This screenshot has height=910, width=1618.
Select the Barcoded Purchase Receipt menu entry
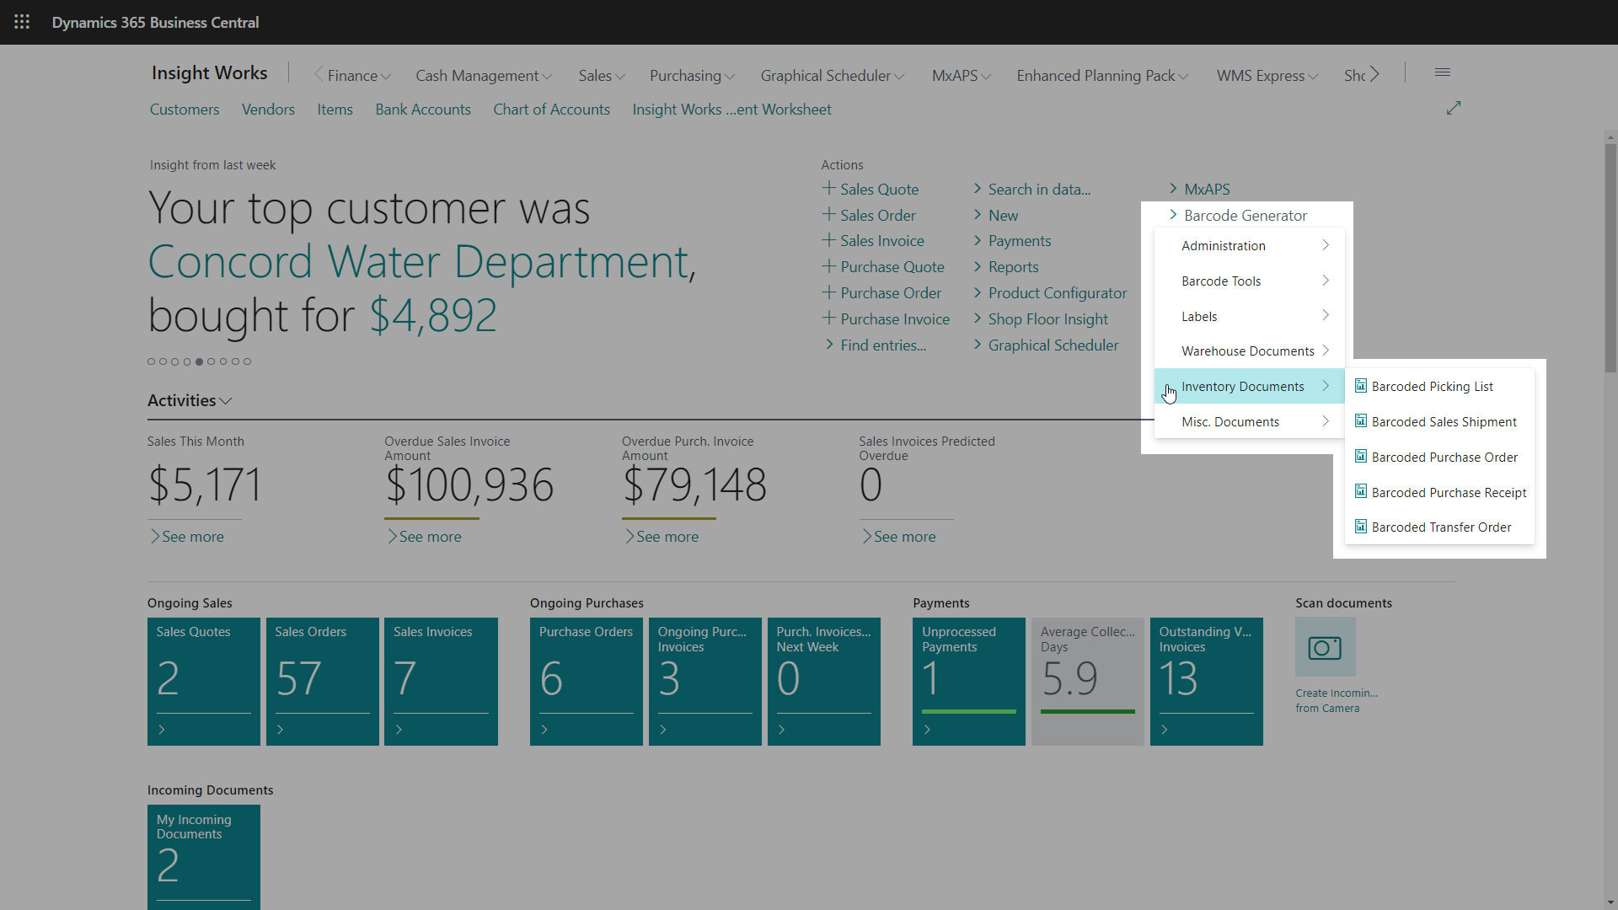click(1448, 492)
